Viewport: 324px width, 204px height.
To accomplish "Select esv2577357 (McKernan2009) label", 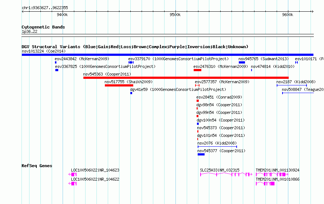I will (x=222, y=82).
